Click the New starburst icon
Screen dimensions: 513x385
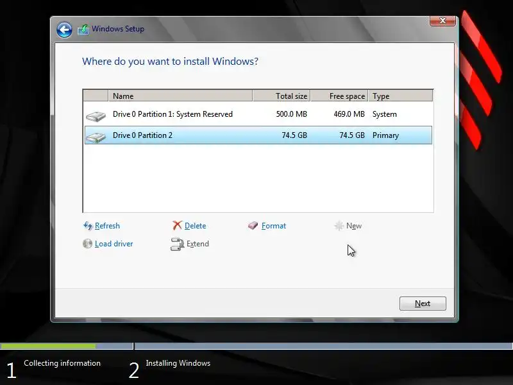coord(339,226)
